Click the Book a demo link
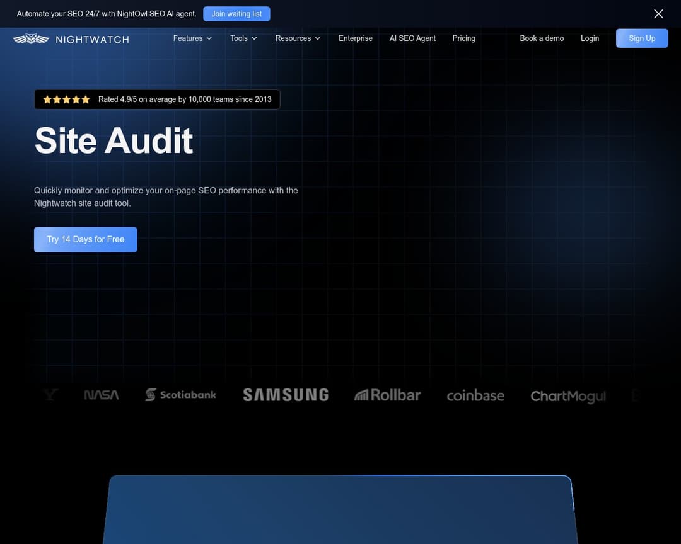681x544 pixels. (x=542, y=38)
